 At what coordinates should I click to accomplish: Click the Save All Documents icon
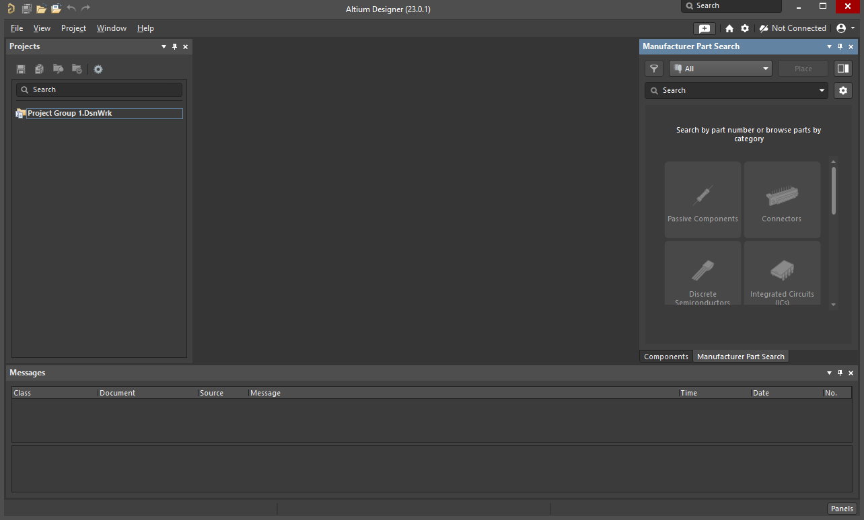26,9
